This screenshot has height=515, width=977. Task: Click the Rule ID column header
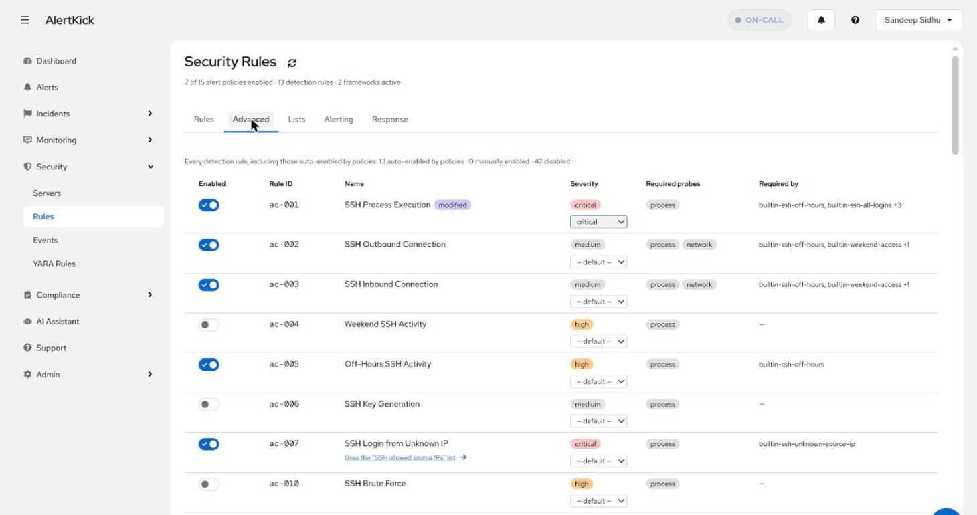click(x=281, y=184)
